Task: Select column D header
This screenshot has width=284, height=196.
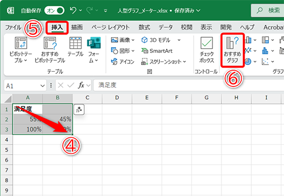Action: pos(117,98)
